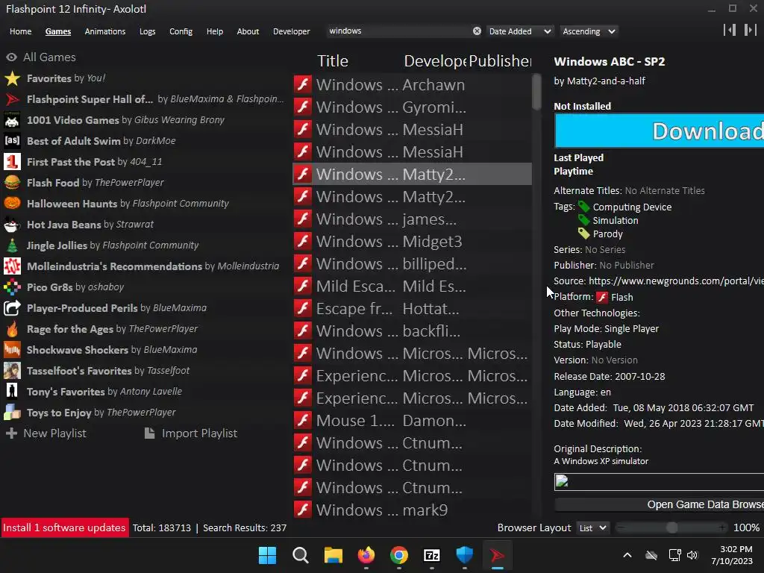Open Google Chrome from the taskbar
Viewport: 764px width, 573px height.
399,555
